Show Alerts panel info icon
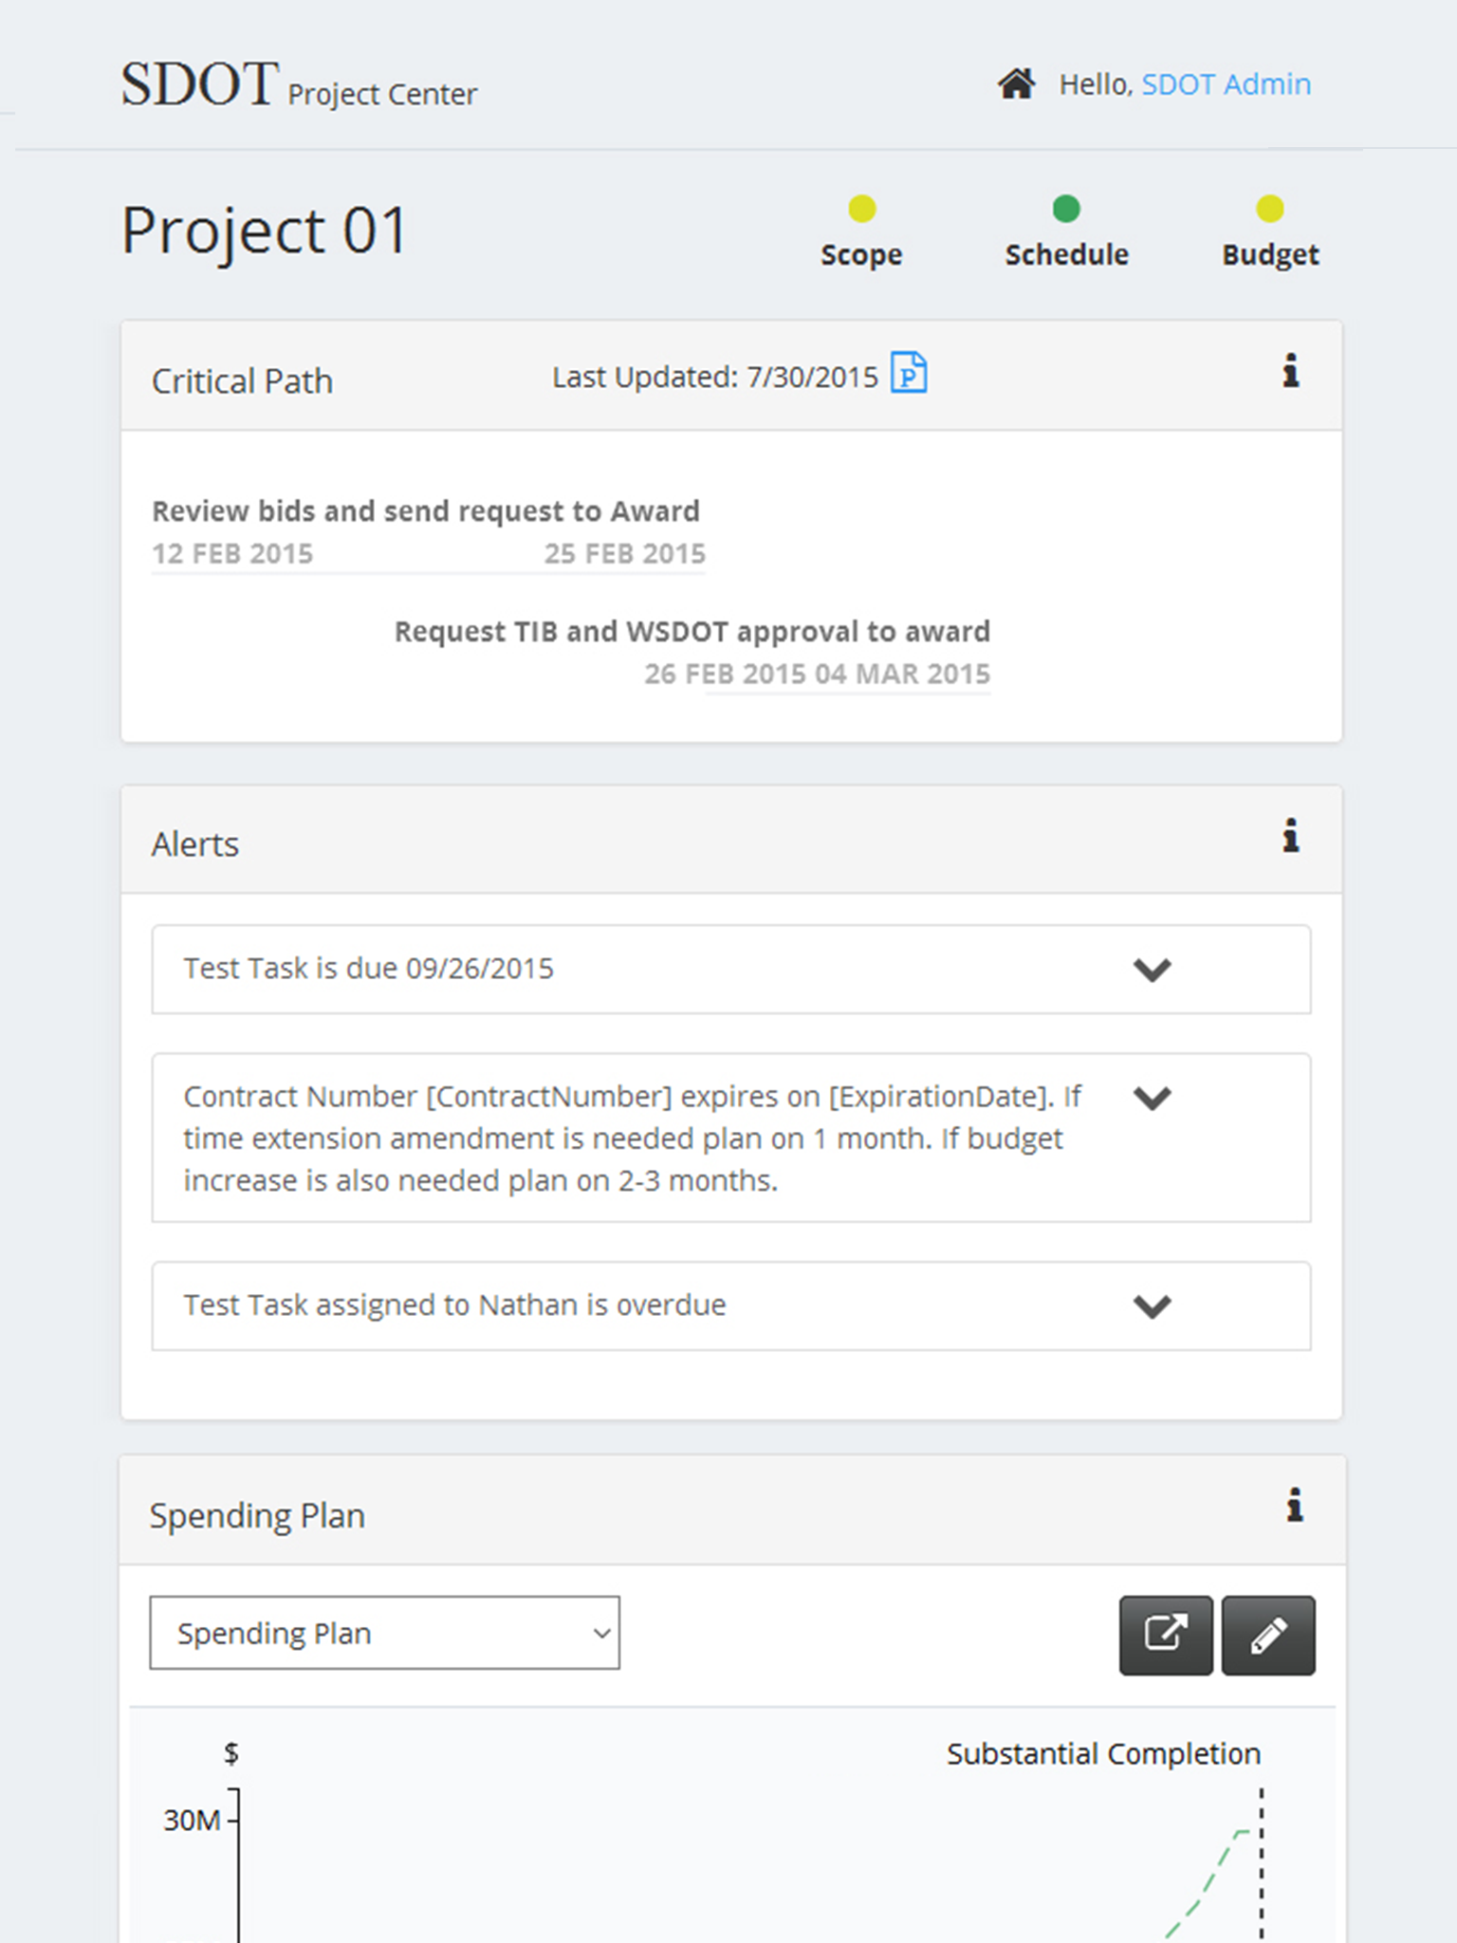The image size is (1457, 1943). (1290, 836)
